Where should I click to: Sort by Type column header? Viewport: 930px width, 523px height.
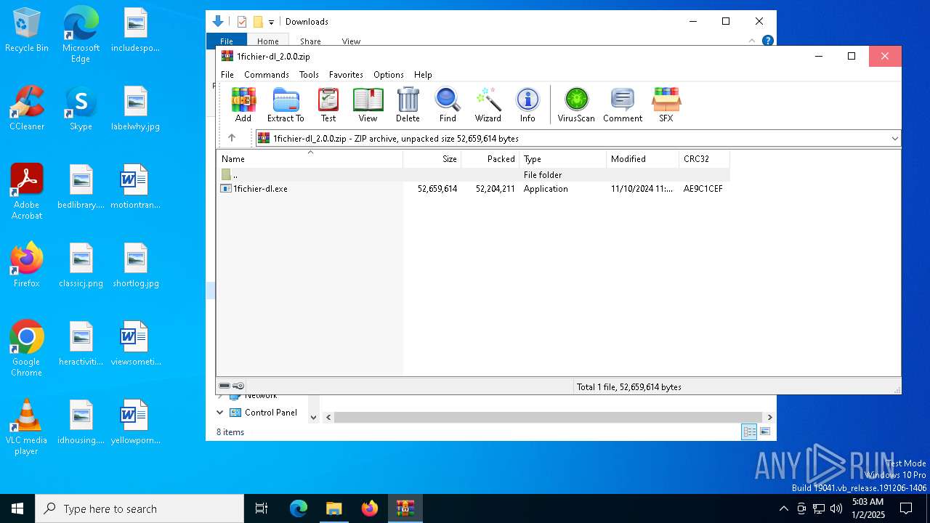563,158
